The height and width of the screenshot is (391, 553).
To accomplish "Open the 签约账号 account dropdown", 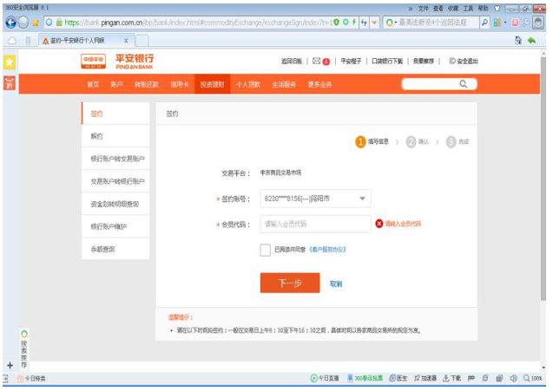I will coord(315,199).
